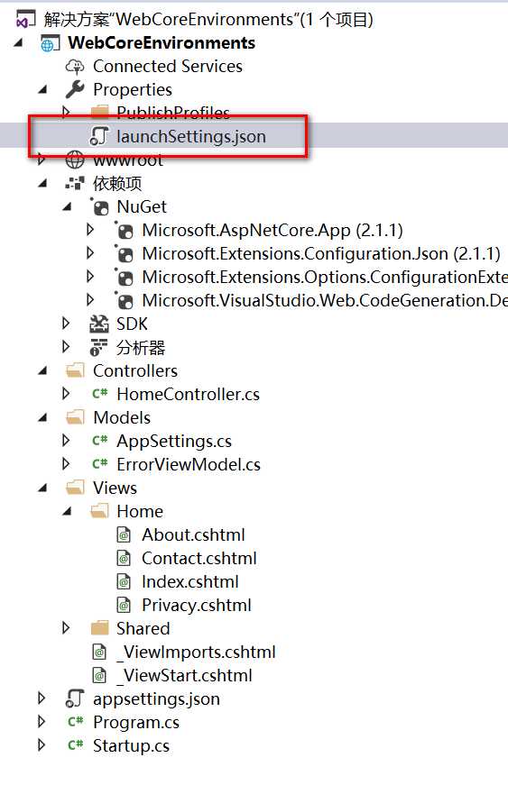Click the Properties wrench icon
Viewport: 508px width, 785px height.
click(75, 89)
